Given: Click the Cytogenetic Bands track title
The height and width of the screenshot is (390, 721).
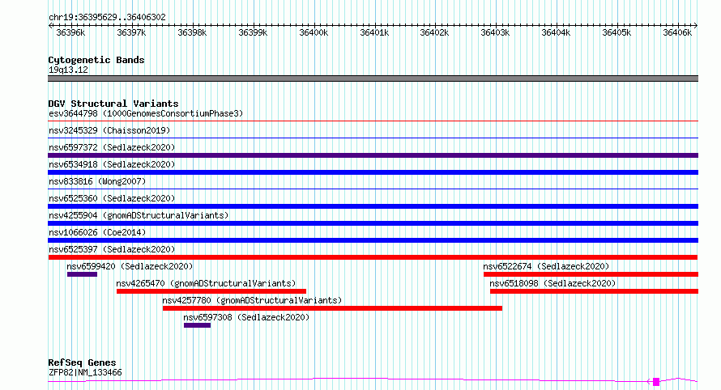Looking at the screenshot, I should point(96,60).
